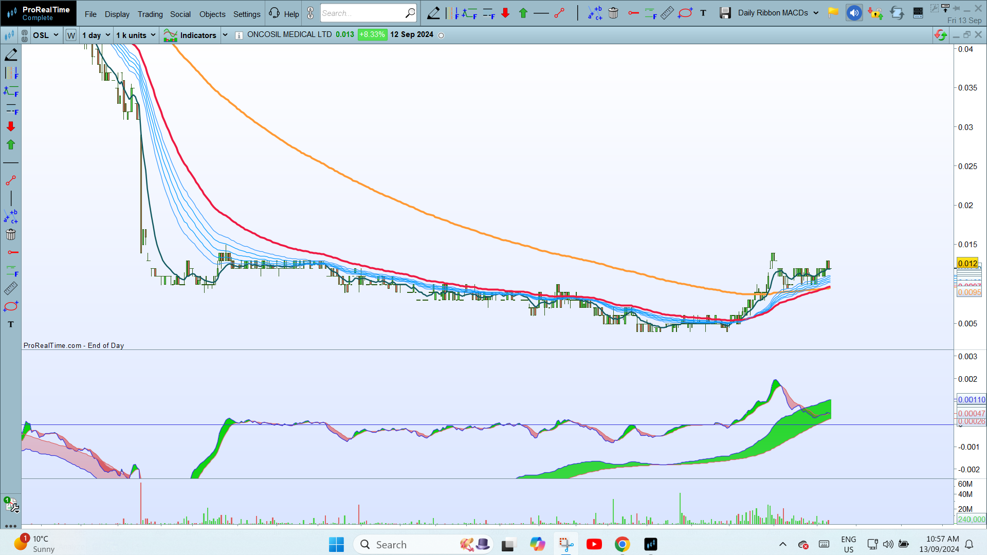Open the Settings menu
The image size is (987, 555).
[247, 14]
